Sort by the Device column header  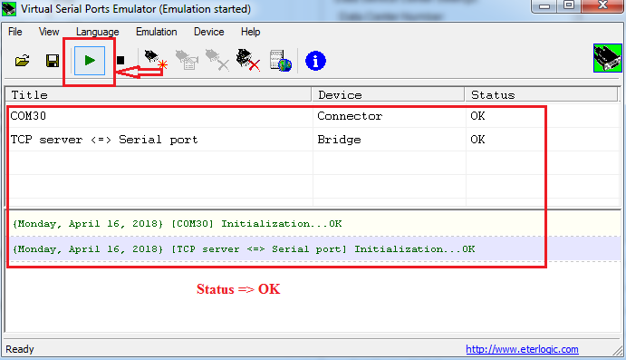388,94
